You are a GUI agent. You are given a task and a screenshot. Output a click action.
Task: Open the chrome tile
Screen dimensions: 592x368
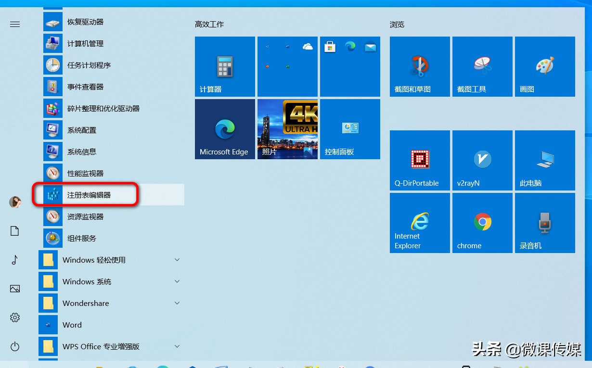tap(482, 223)
